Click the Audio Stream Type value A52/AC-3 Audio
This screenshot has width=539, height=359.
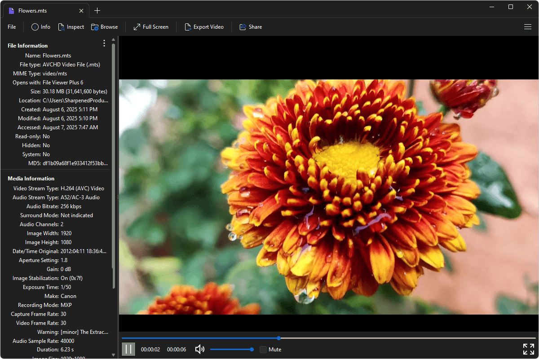pyautogui.click(x=80, y=197)
